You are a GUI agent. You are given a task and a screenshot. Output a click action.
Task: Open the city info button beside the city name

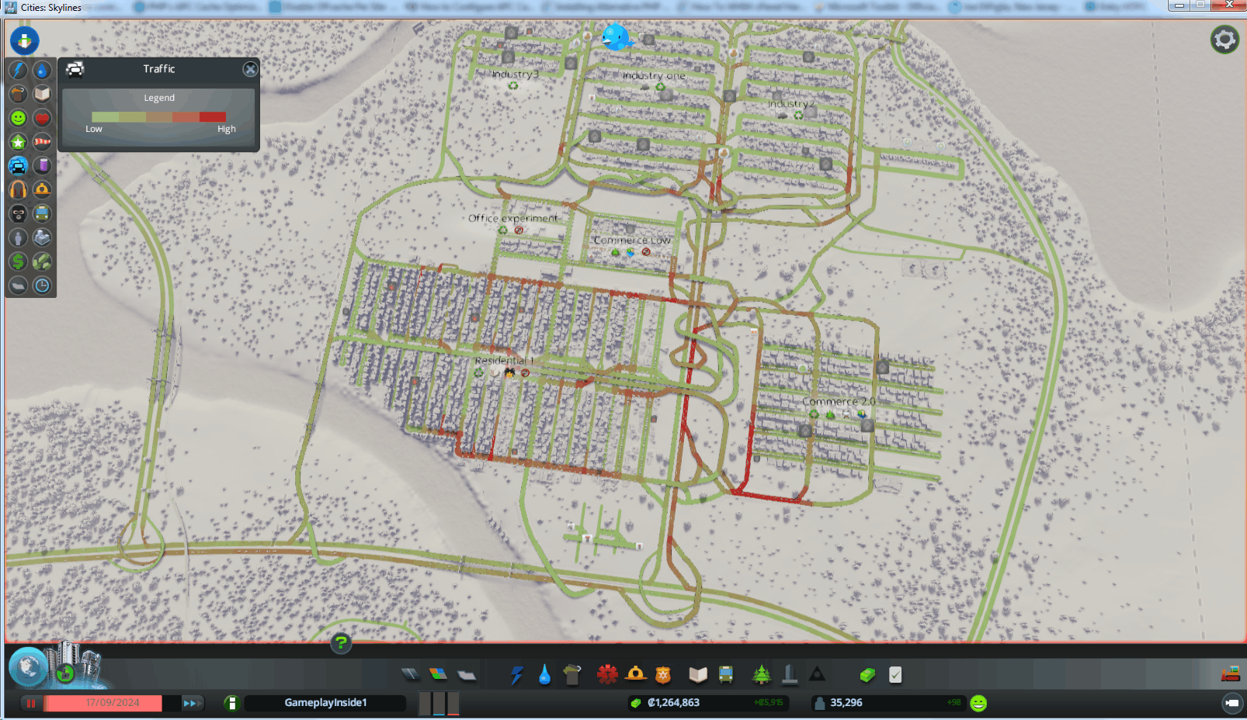pyautogui.click(x=231, y=703)
